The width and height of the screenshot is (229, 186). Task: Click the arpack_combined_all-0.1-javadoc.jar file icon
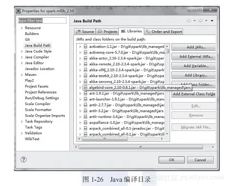coord(86,128)
